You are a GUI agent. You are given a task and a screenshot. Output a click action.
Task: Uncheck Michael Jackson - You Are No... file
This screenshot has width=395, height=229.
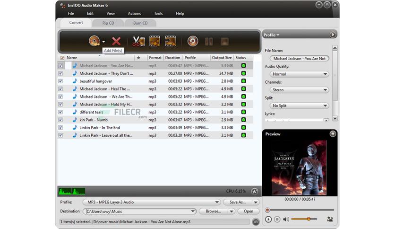coord(60,66)
